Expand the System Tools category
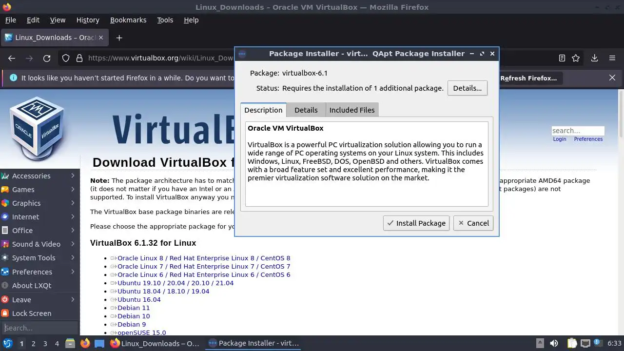This screenshot has width=624, height=351. tap(39, 257)
